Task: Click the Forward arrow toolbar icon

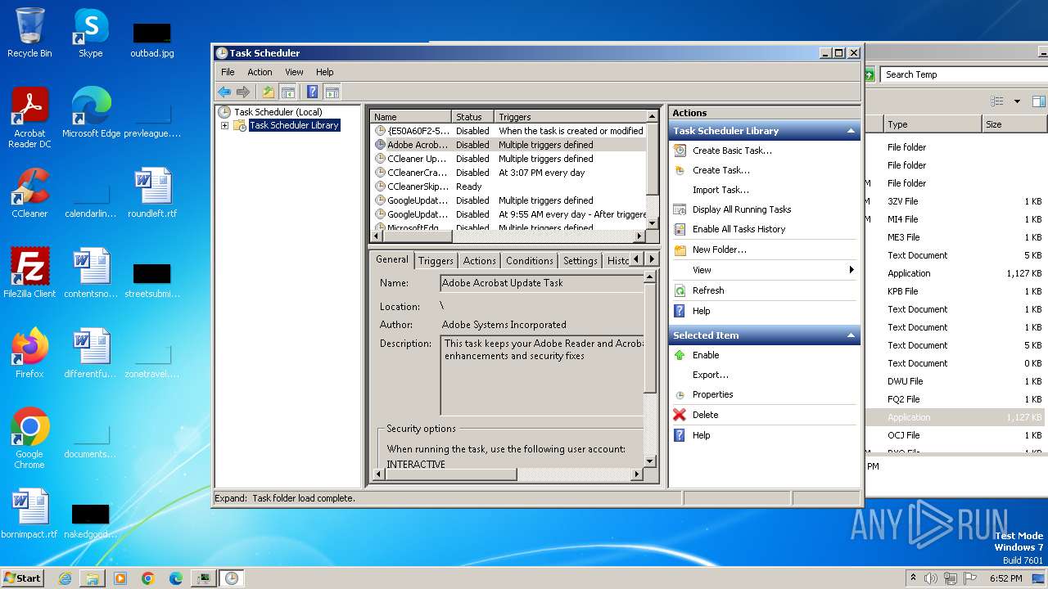Action: [243, 92]
